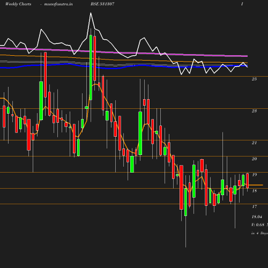The image size is (268, 268).
Task: Click the 'Weekly Charts' title text
Action: click(18, 4)
